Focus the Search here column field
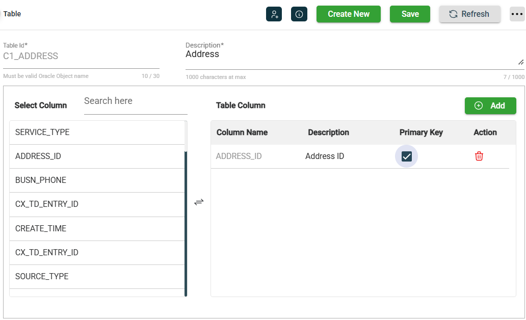This screenshot has height=320, width=526. (135, 101)
